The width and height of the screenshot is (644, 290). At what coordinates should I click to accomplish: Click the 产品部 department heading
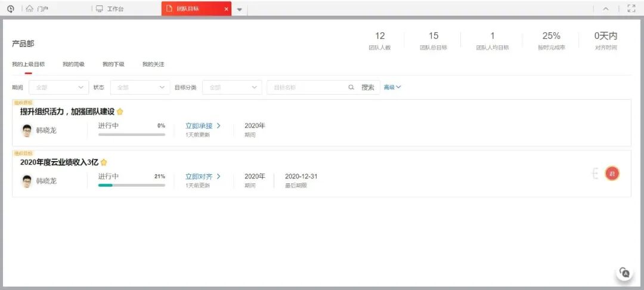pyautogui.click(x=23, y=44)
